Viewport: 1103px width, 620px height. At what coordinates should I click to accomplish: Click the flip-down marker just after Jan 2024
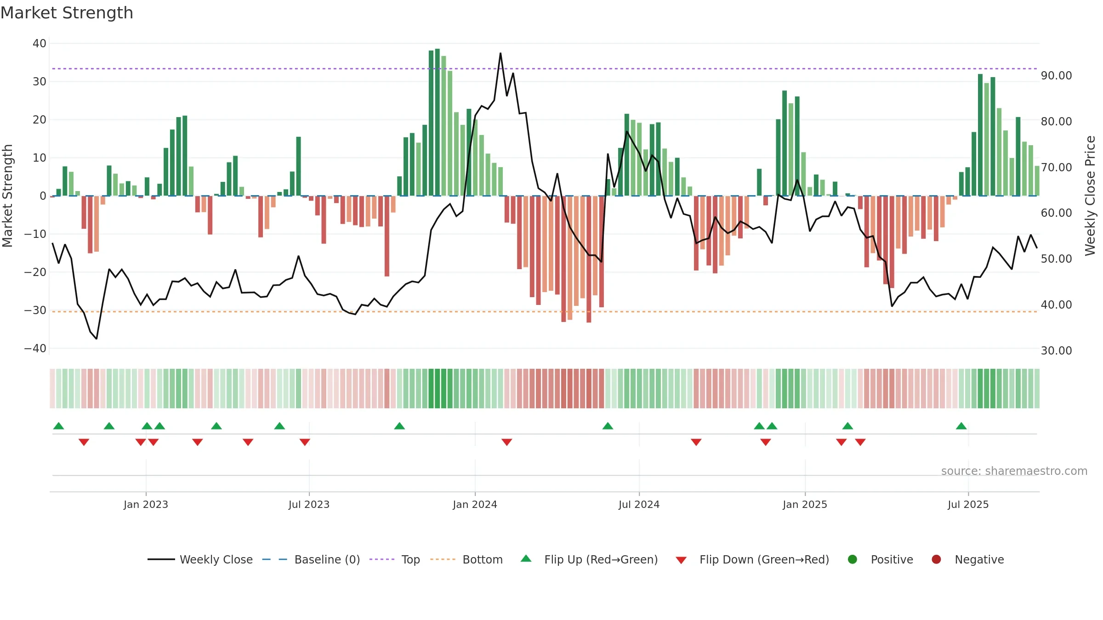pyautogui.click(x=506, y=442)
